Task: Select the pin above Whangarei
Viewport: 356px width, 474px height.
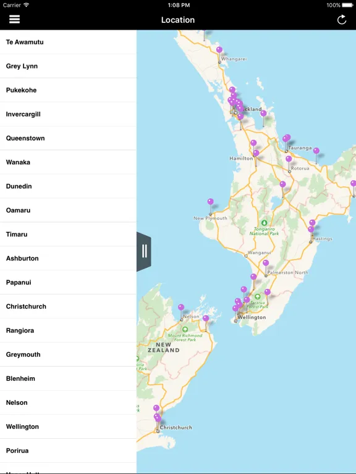Action: (219, 50)
